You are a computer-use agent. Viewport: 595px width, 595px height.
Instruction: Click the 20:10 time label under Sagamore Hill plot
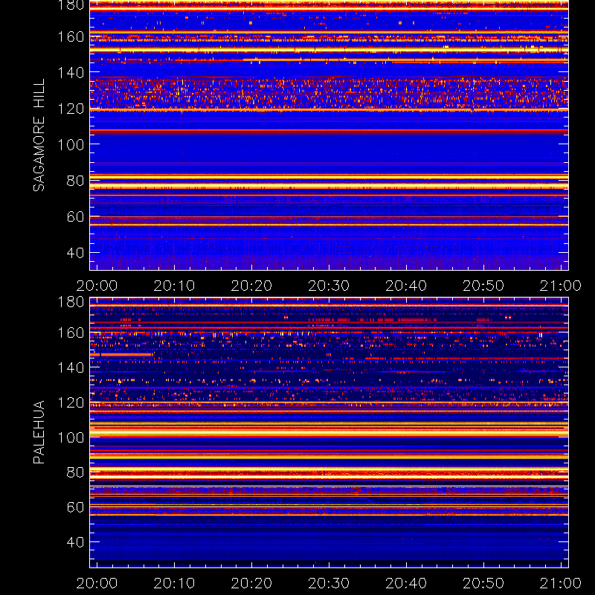click(x=174, y=286)
